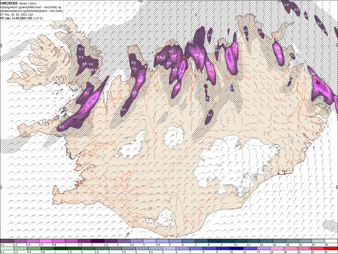
Task: Click the '64N' latitude label on the right edge
Action: click(337, 187)
